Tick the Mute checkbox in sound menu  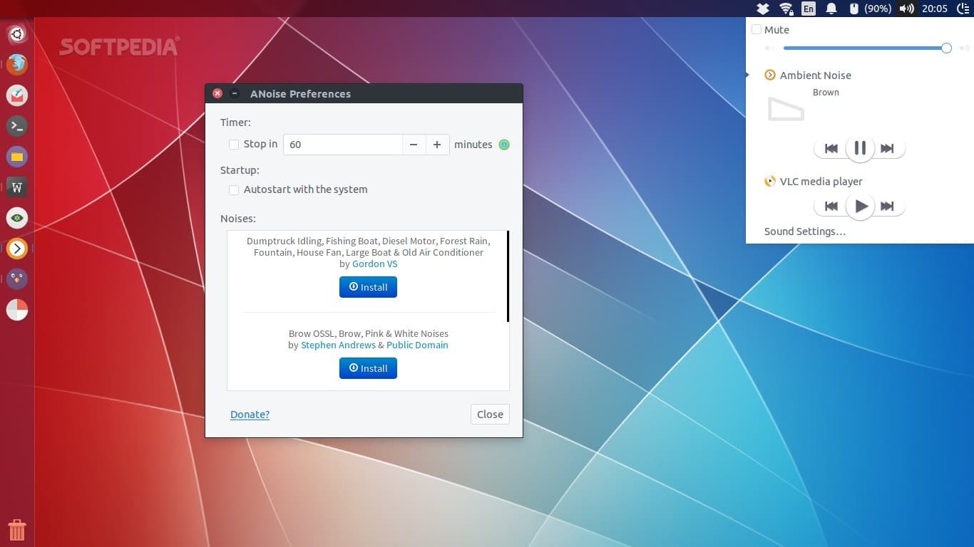coord(757,30)
